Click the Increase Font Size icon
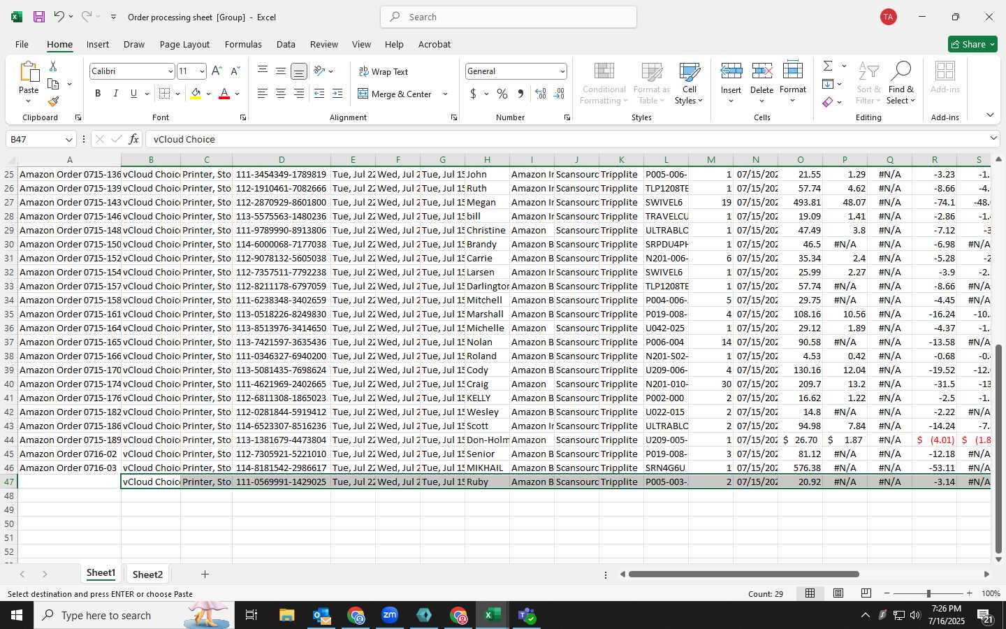This screenshot has width=1006, height=629. [217, 71]
